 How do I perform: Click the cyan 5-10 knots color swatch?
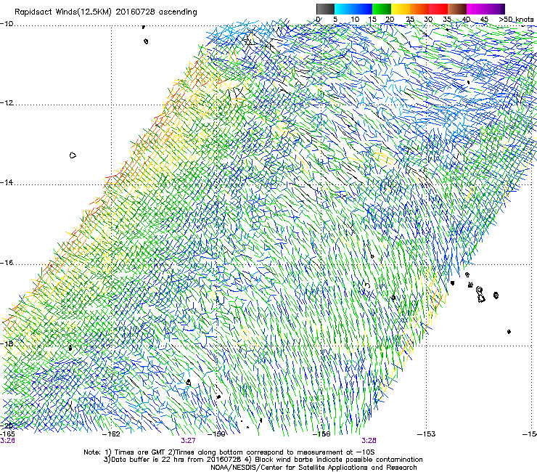pyautogui.click(x=344, y=9)
